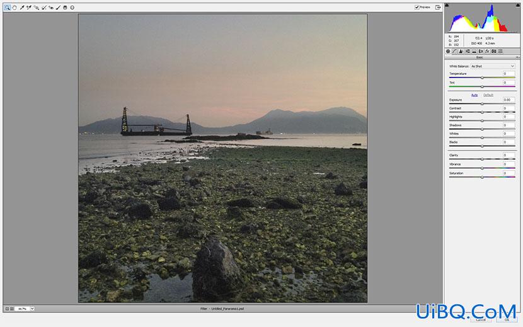The image size is (523, 327).
Task: Select the Adjustment Brush tool
Action: (58, 8)
